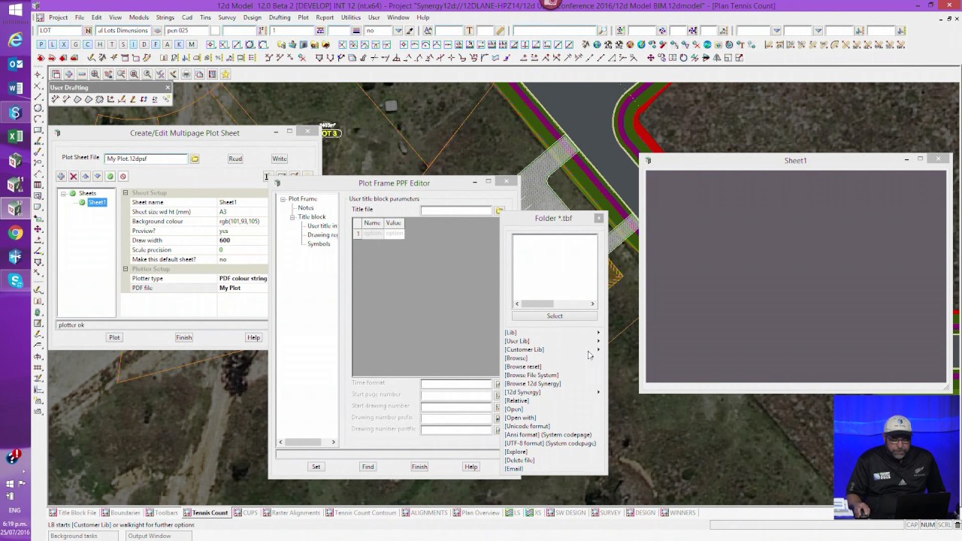Collapse the Plot Frame tree node

click(x=283, y=199)
